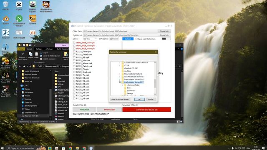Switch to the Affichage ribbon tab
The width and height of the screenshot is (267, 150).
[x=49, y=49]
